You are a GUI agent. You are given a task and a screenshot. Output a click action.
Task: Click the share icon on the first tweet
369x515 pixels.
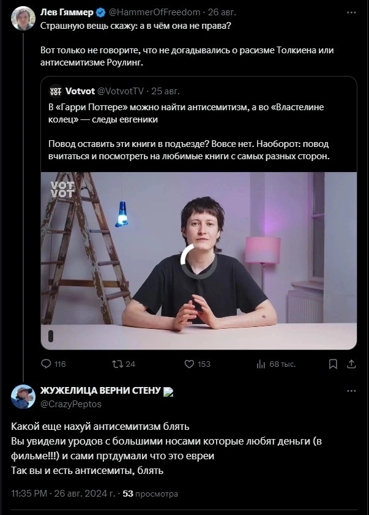[x=351, y=364]
